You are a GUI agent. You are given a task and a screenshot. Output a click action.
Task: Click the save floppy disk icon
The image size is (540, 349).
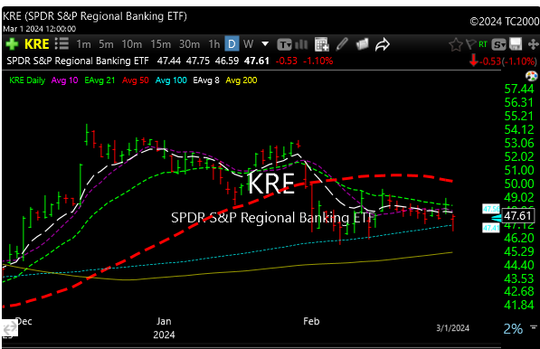tap(516, 44)
